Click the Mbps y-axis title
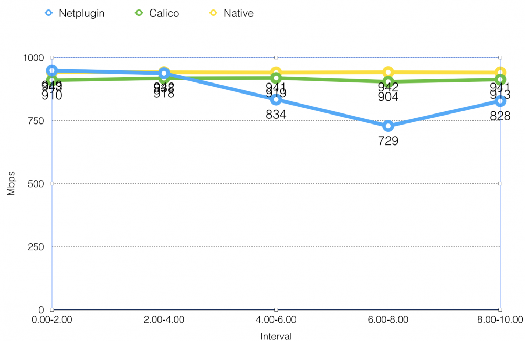525x341 pixels. 11,183
